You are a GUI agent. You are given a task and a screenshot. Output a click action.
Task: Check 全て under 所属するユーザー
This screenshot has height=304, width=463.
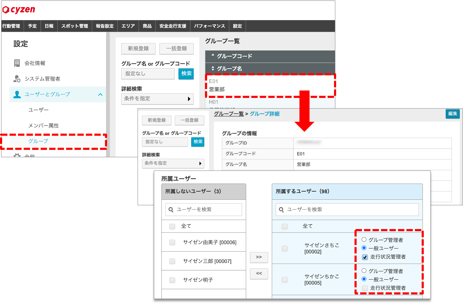pos(285,227)
